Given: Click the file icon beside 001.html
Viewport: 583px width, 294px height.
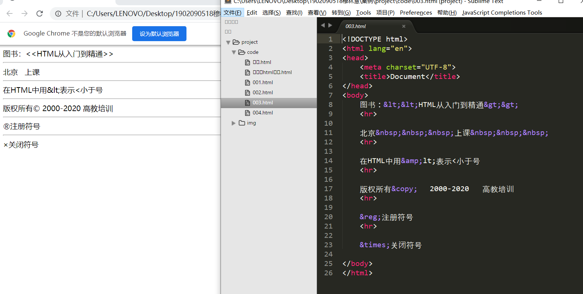Looking at the screenshot, I should [247, 83].
